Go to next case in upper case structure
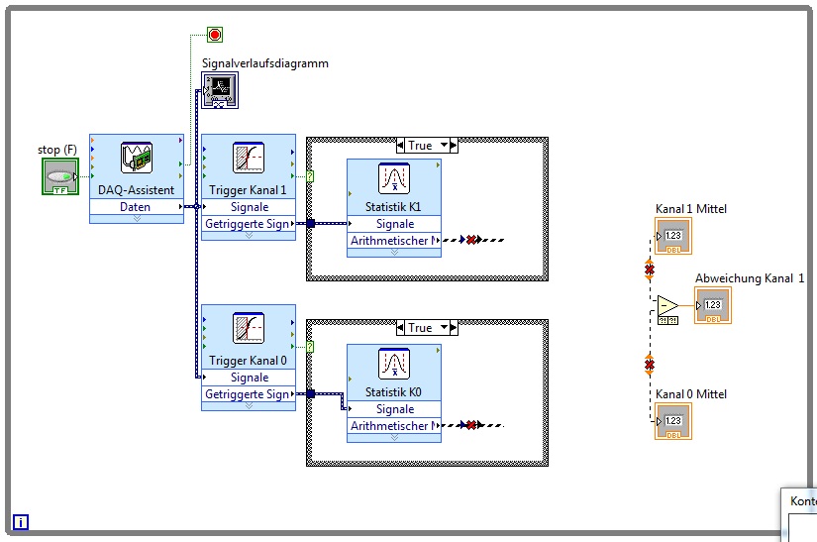Screen dimensions: 817x542 pos(454,146)
